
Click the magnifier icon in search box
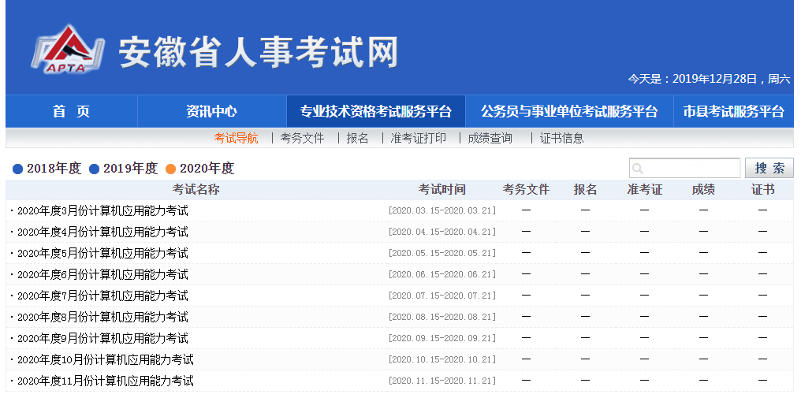click(x=638, y=169)
